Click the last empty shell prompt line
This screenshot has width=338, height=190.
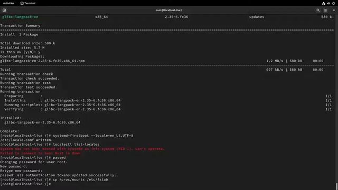pyautogui.click(x=25, y=184)
